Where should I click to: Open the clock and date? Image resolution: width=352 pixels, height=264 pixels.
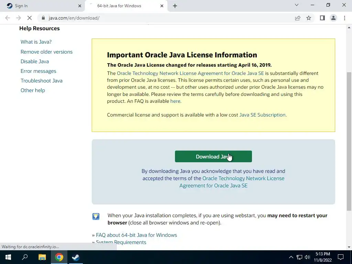coord(323,257)
